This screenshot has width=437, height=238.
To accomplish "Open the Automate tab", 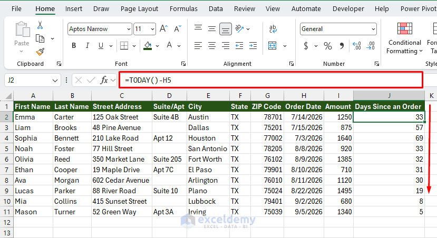I will [306, 8].
